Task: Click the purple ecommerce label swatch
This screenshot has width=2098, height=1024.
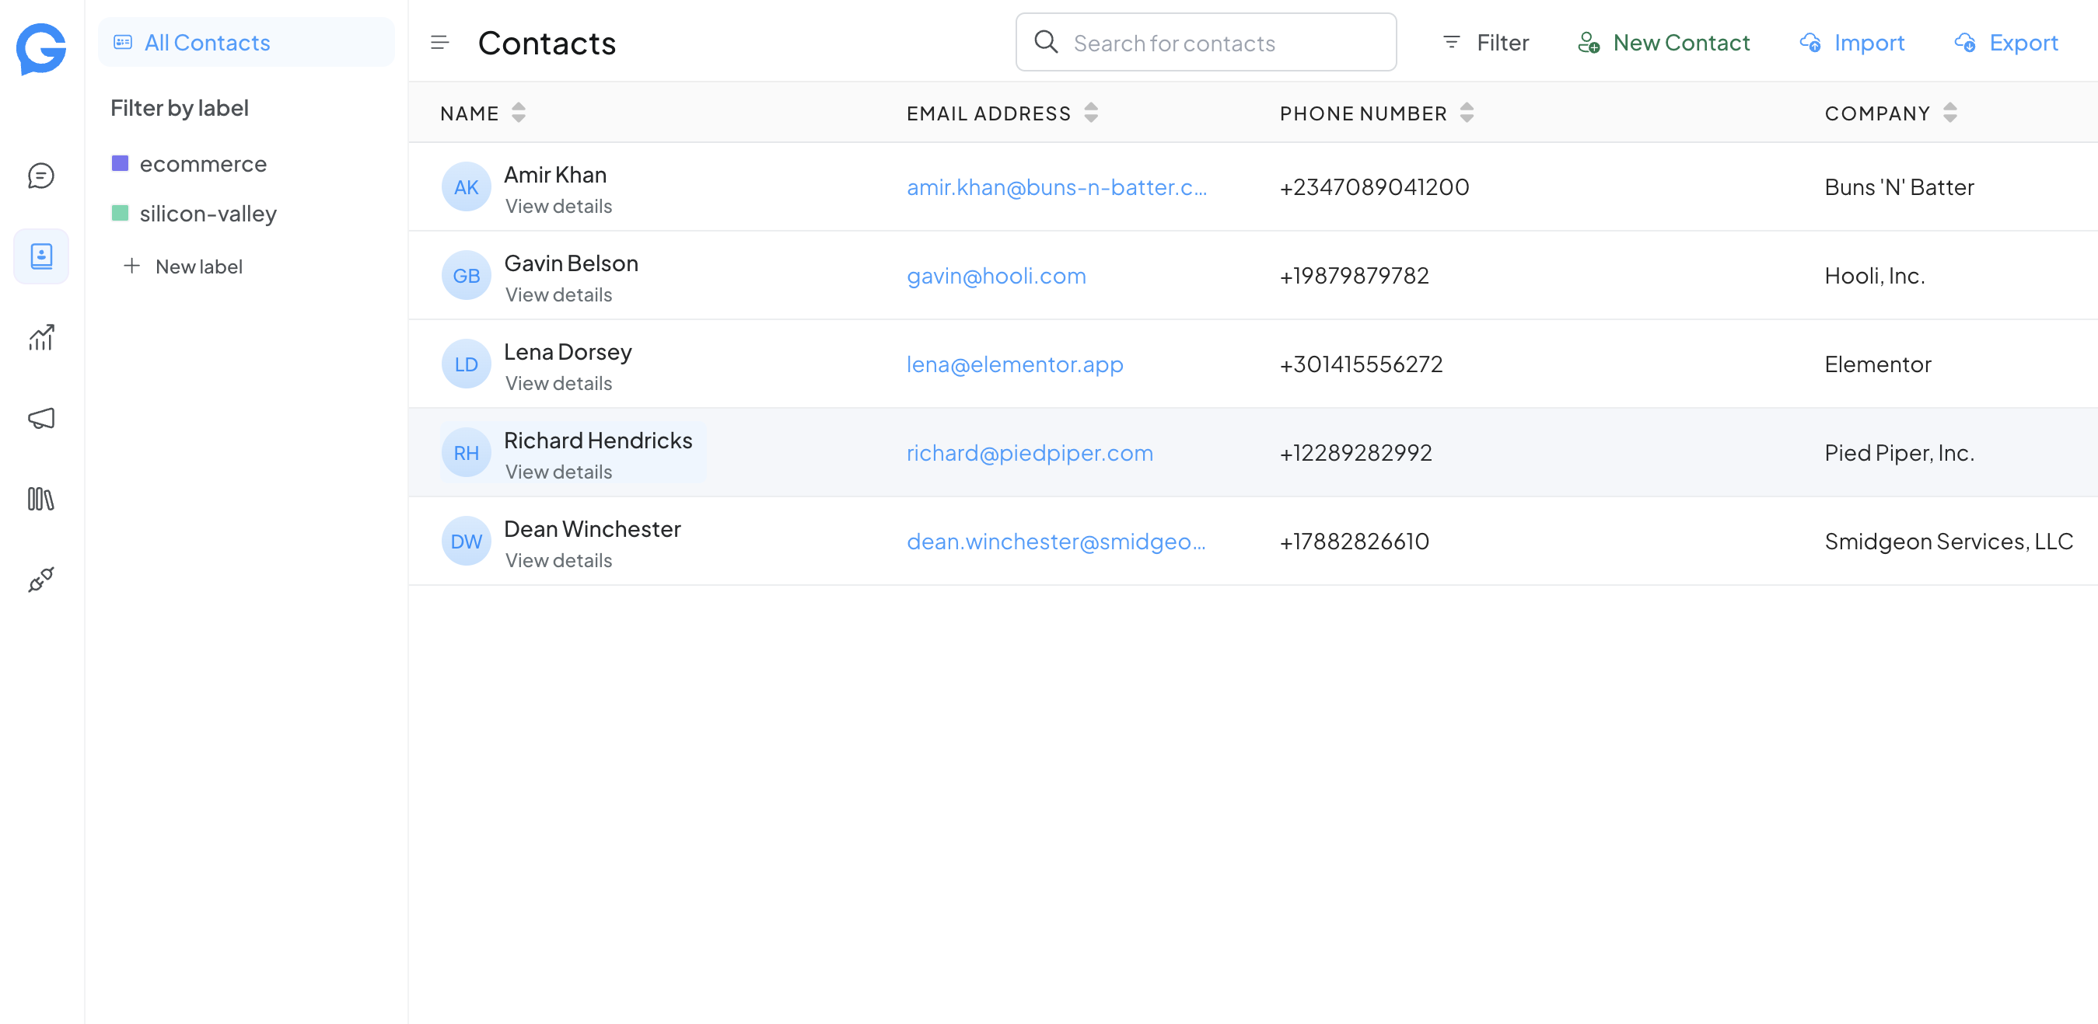Action: coord(121,163)
